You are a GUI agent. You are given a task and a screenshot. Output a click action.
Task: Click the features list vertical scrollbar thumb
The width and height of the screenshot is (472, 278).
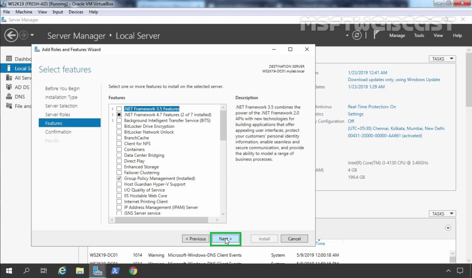pos(223,125)
